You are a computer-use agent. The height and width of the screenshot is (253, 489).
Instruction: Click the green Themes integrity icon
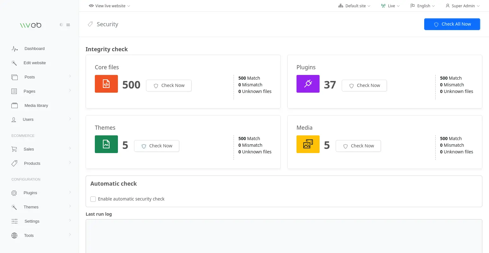click(x=106, y=144)
